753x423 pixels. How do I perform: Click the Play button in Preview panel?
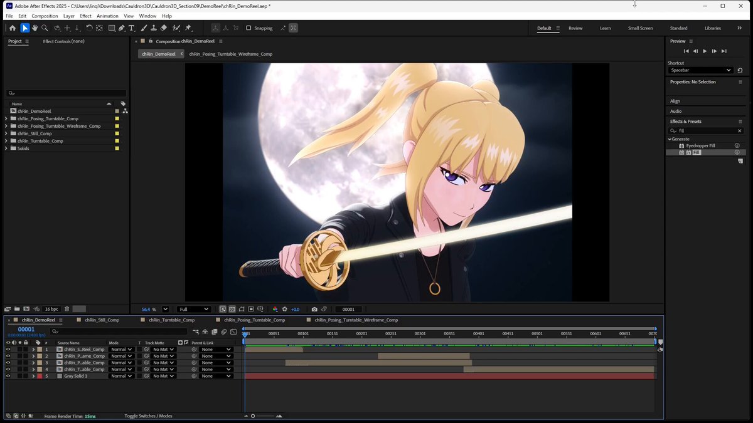pyautogui.click(x=705, y=51)
